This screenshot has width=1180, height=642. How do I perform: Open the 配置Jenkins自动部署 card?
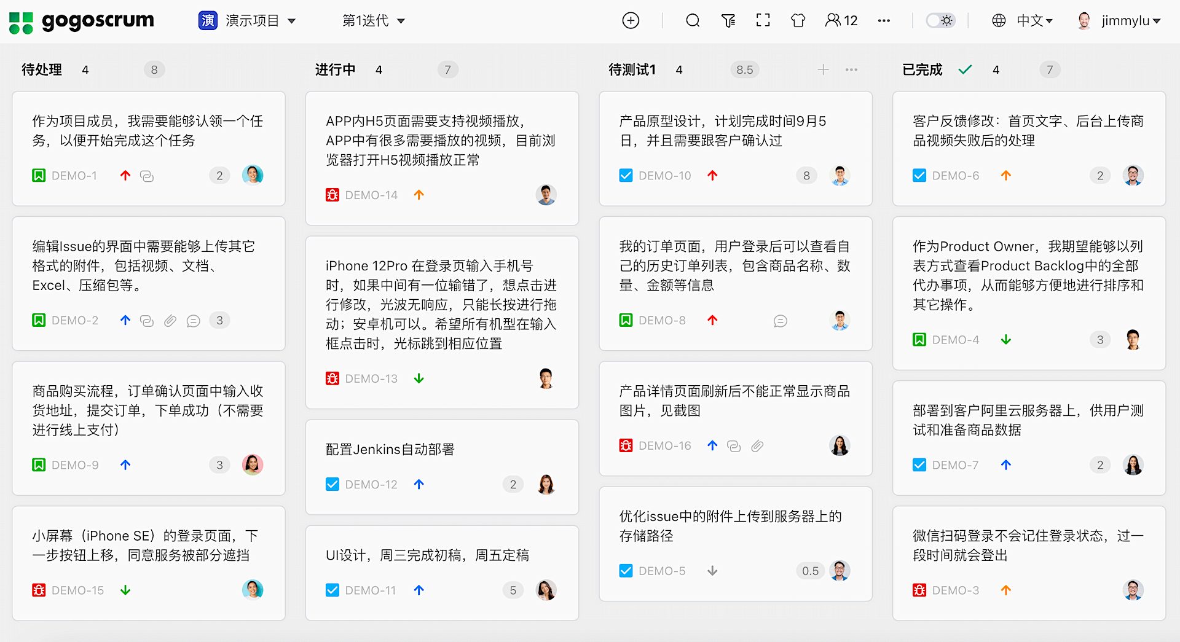(442, 467)
